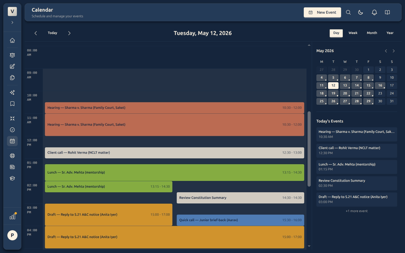This screenshot has height=253, width=405.
Task: Select the calendar icon in sidebar
Action: click(12, 141)
